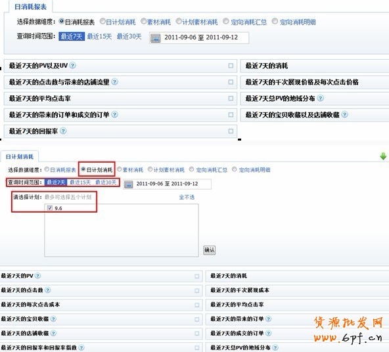Open calendar icon in 日计划消耗 section
The height and width of the screenshot is (352, 389).
128,185
